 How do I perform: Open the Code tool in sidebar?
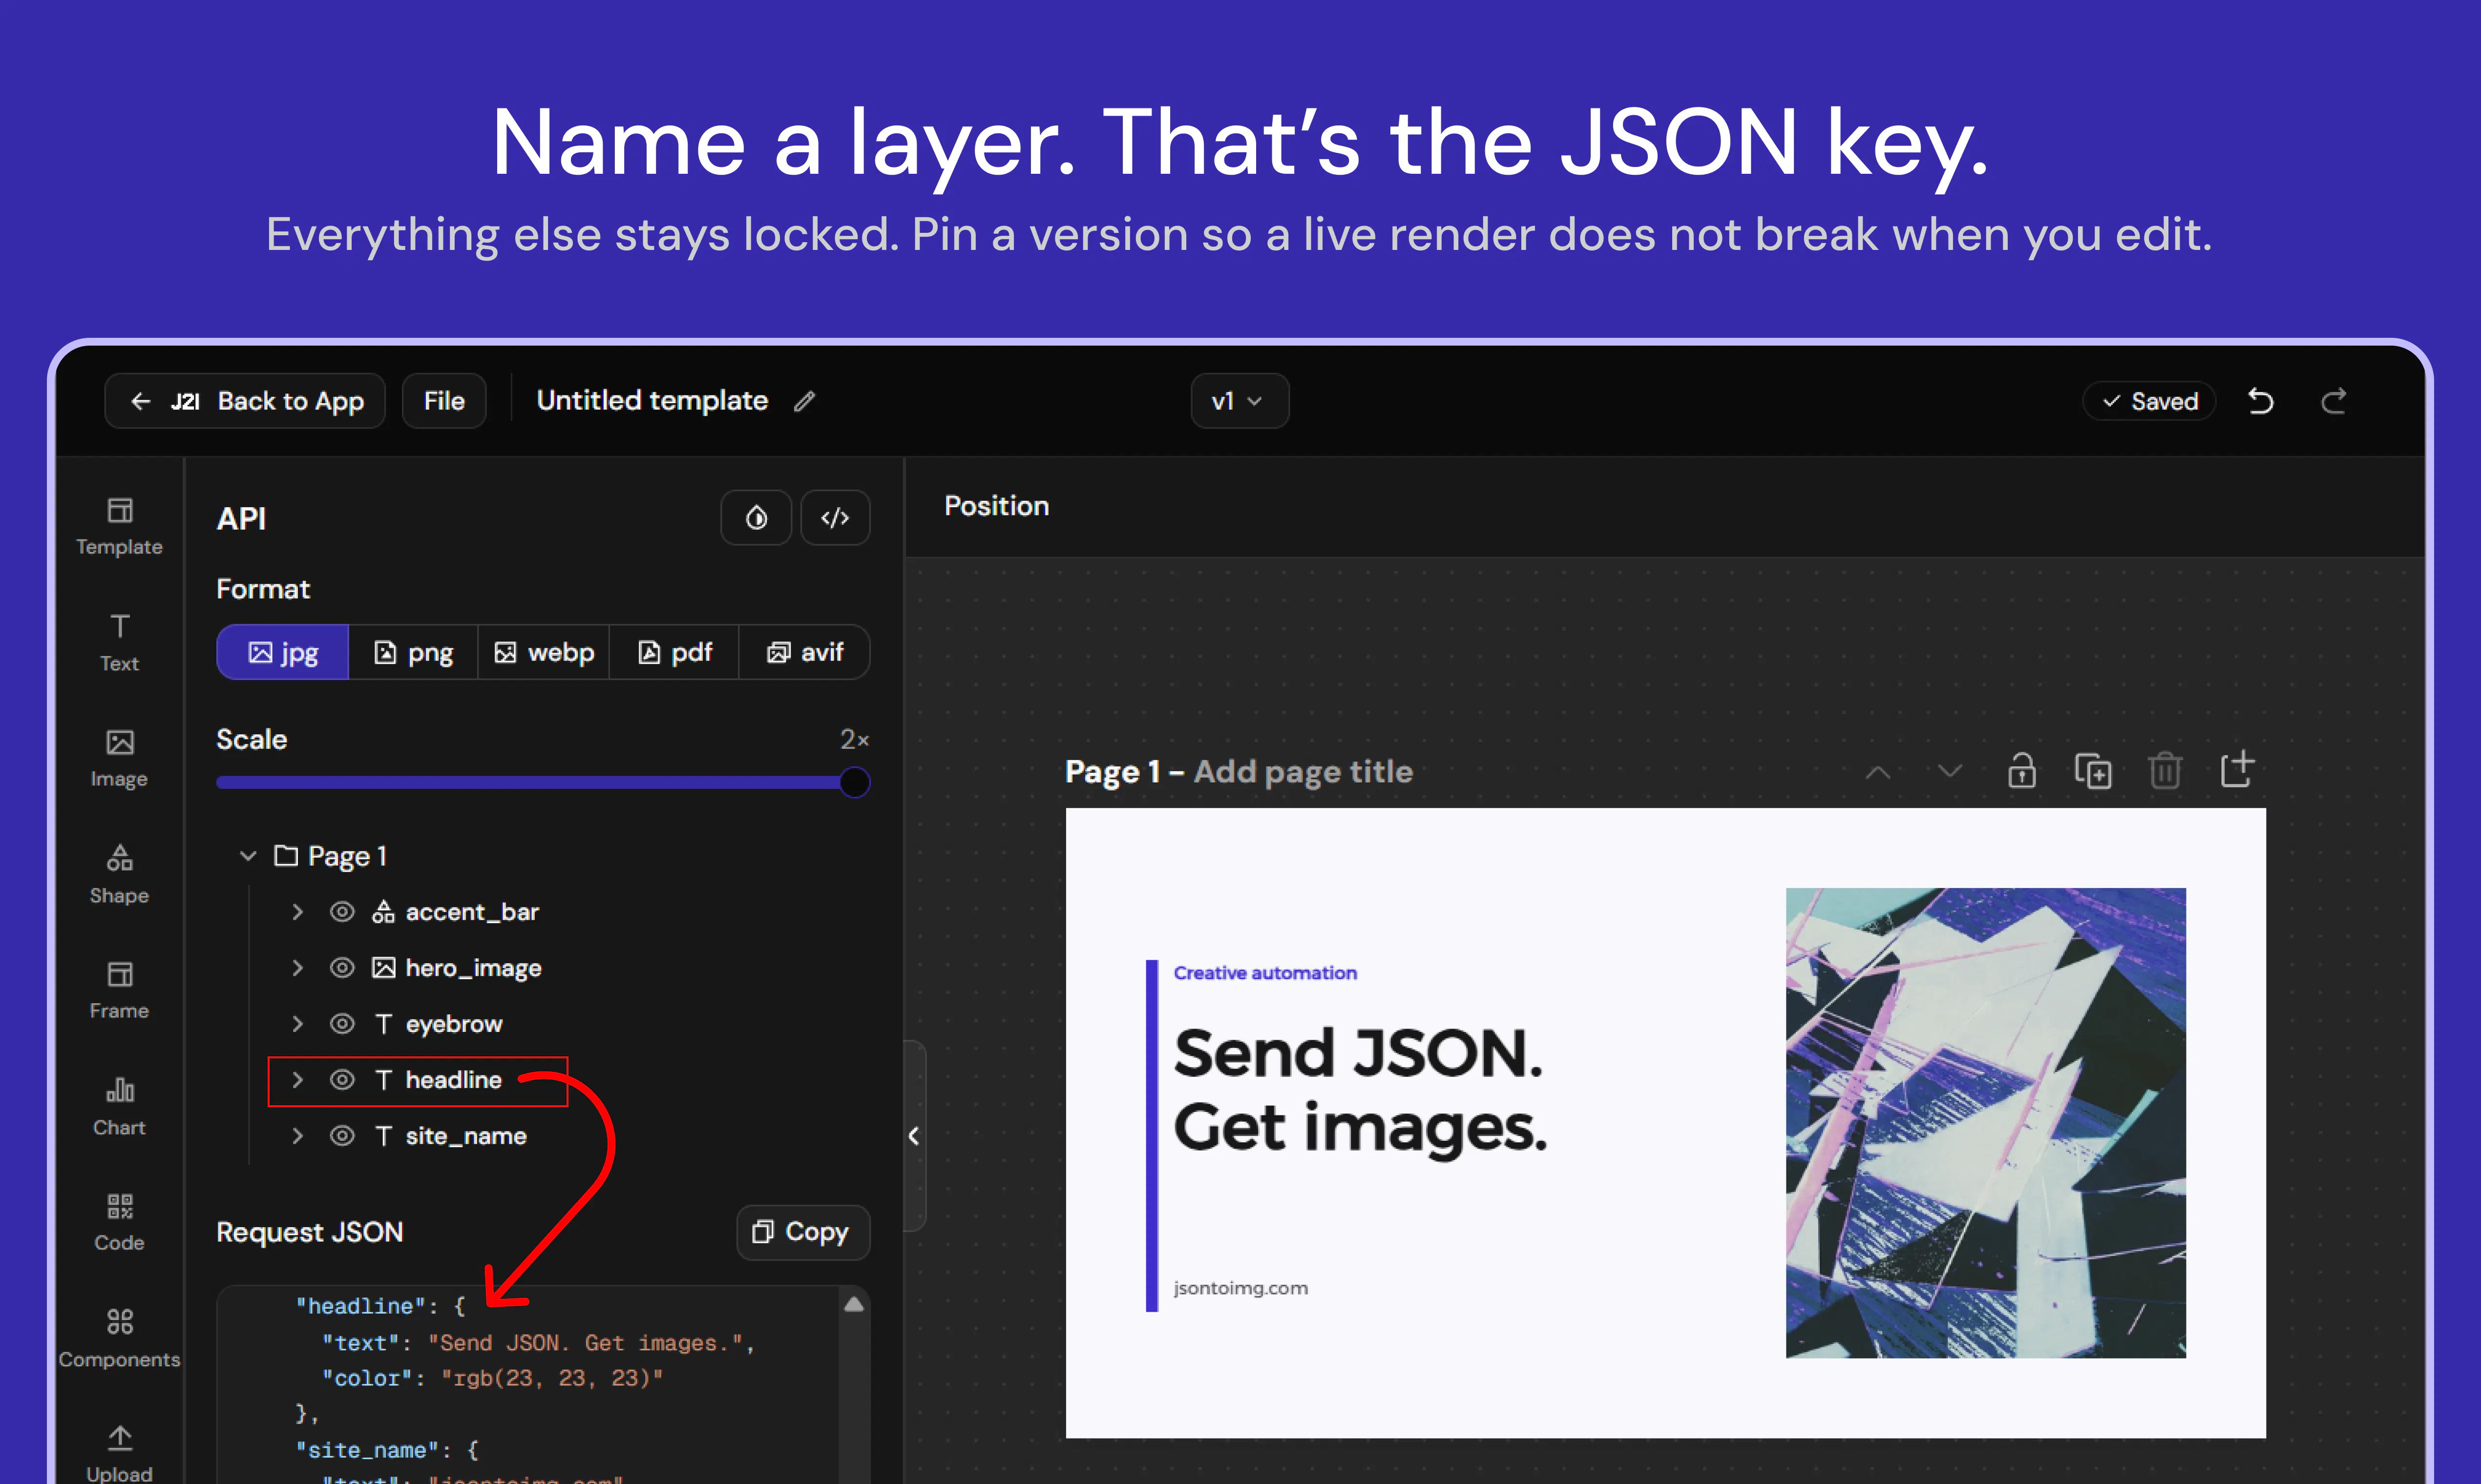[x=119, y=1223]
